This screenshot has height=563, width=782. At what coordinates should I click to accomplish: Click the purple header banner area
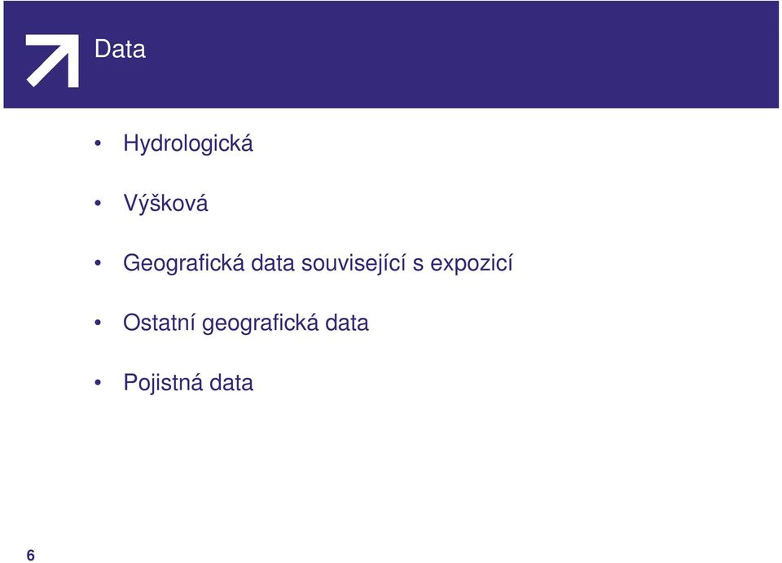coord(391,55)
